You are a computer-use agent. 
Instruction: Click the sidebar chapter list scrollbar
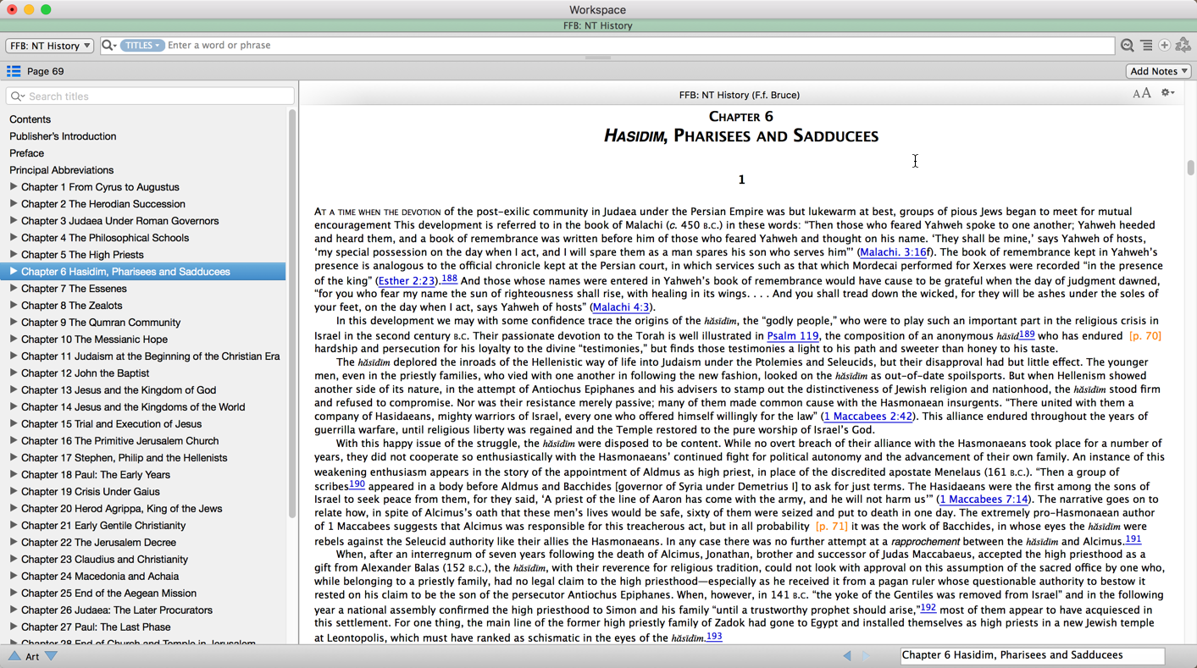[x=292, y=313]
